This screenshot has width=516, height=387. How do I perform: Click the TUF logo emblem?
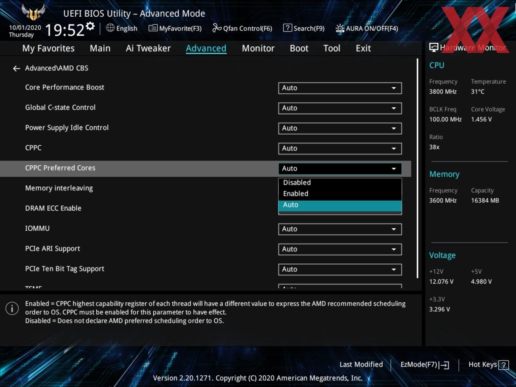[33, 12]
